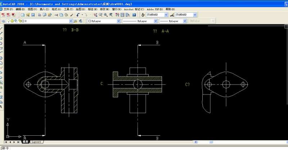
Task: Open the dimension style STANDARD dropdown
Action: click(x=195, y=15)
